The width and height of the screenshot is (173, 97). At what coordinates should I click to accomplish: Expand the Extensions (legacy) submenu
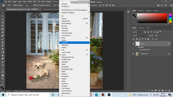click(75, 13)
